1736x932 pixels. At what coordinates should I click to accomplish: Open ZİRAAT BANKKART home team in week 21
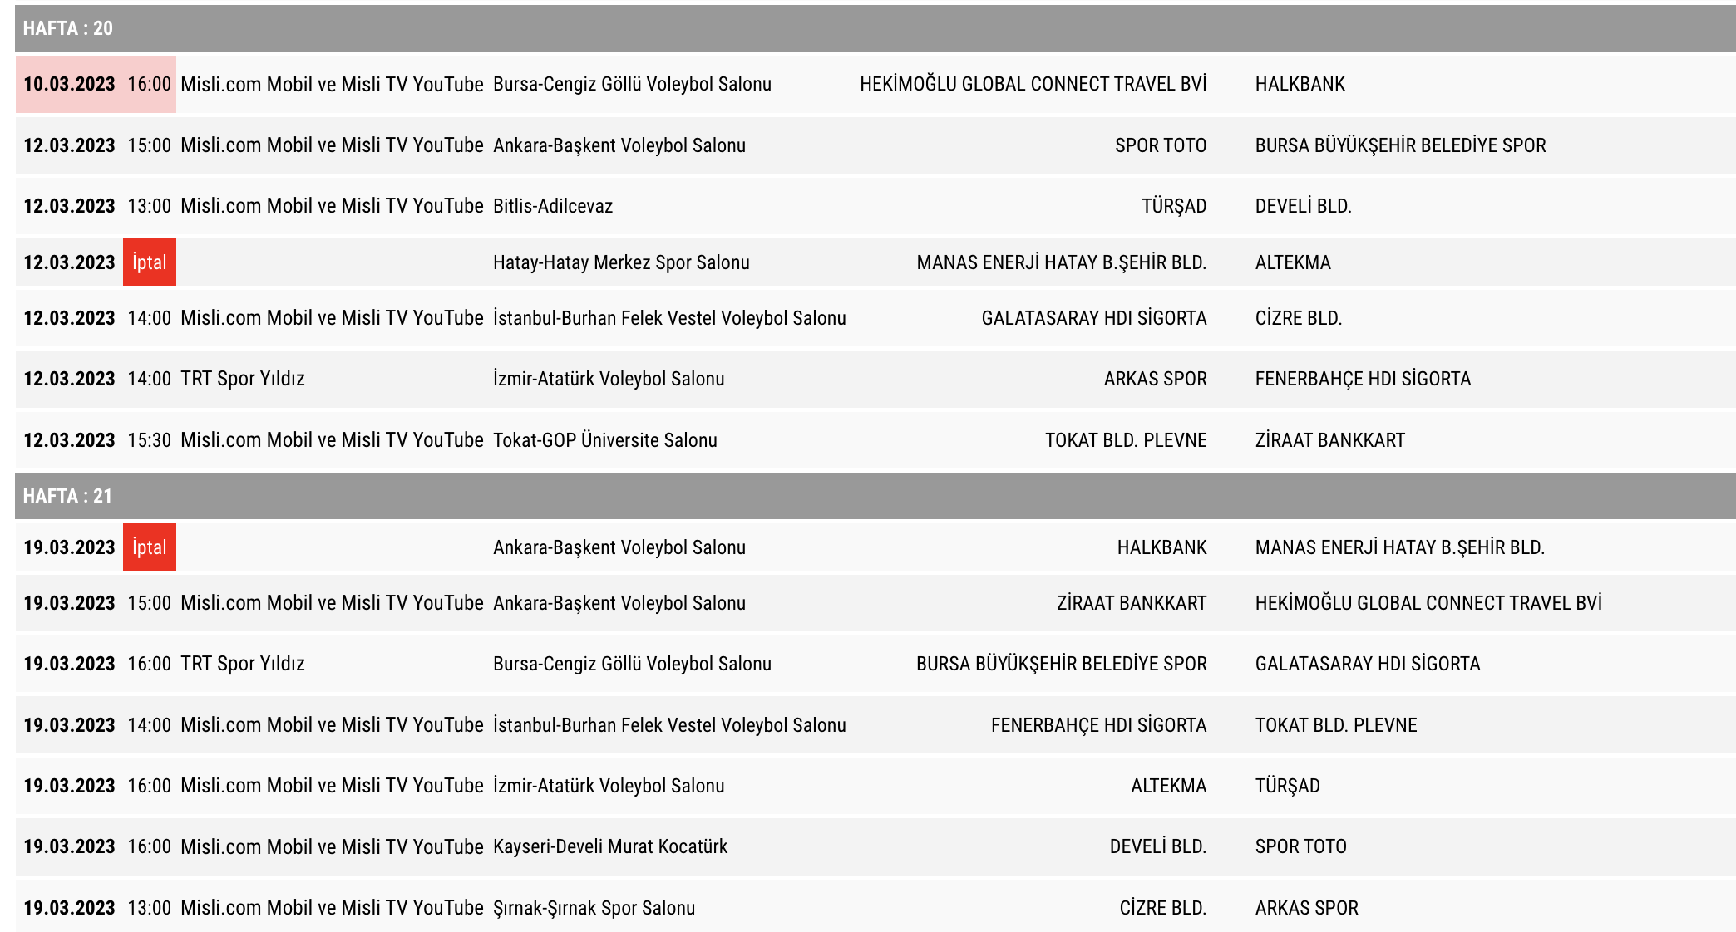[1131, 603]
